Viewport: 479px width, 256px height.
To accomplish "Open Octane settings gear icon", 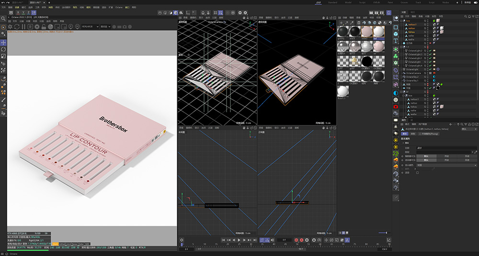I will [37, 27].
